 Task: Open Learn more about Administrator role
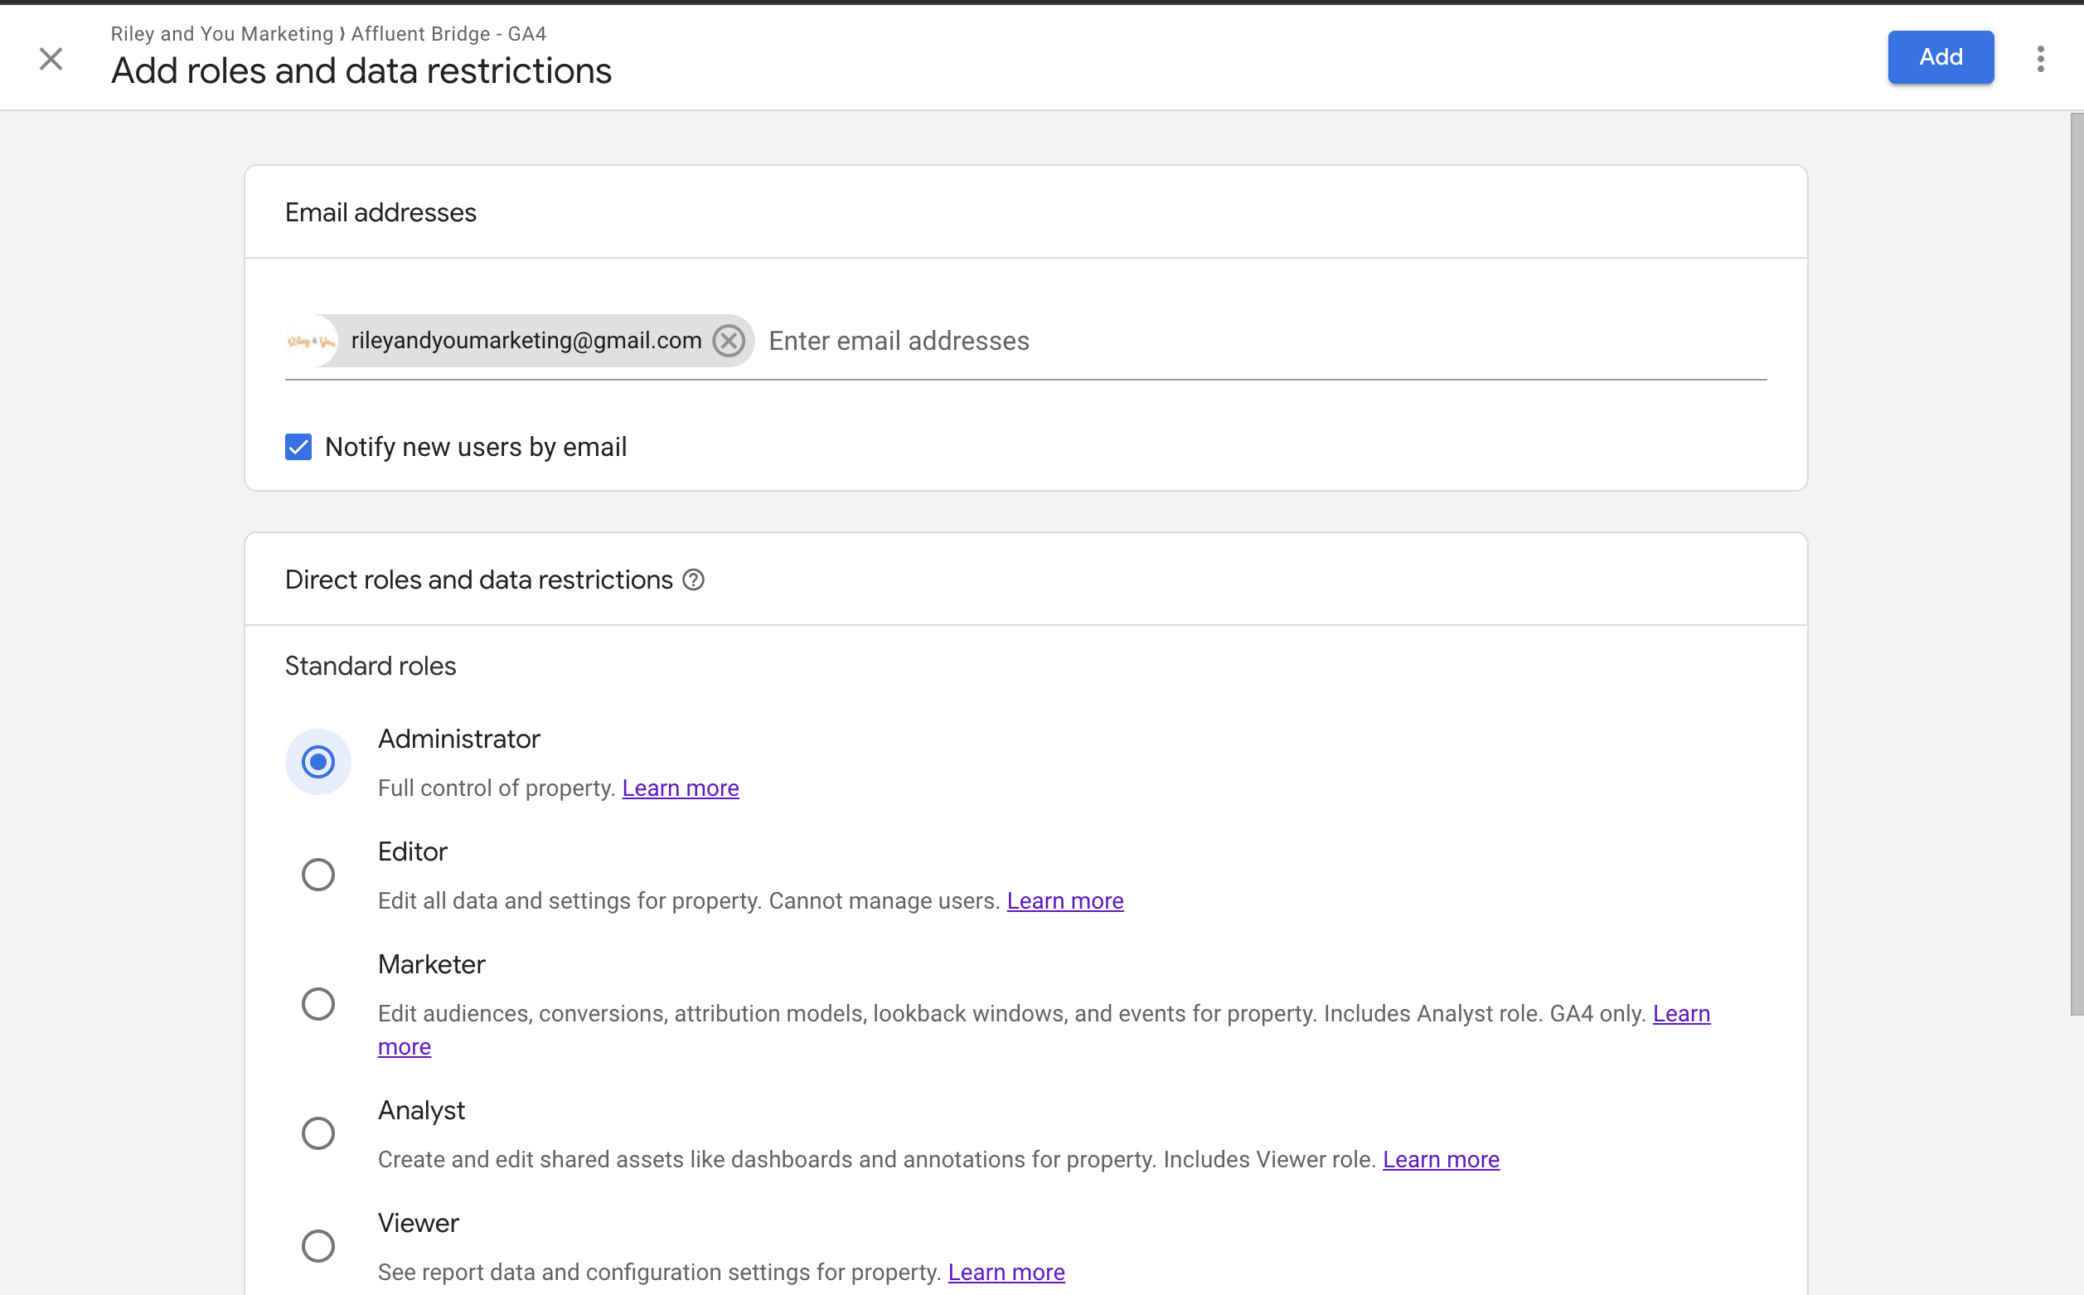click(x=680, y=787)
